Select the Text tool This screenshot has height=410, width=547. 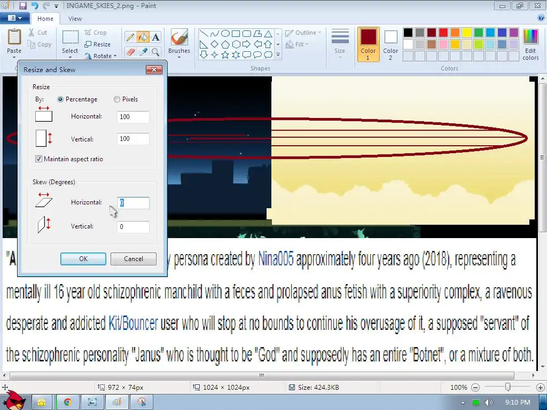(x=155, y=37)
